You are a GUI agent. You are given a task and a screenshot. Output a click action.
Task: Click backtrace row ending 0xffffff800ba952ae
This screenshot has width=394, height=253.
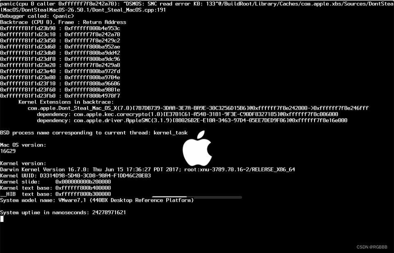point(60,47)
